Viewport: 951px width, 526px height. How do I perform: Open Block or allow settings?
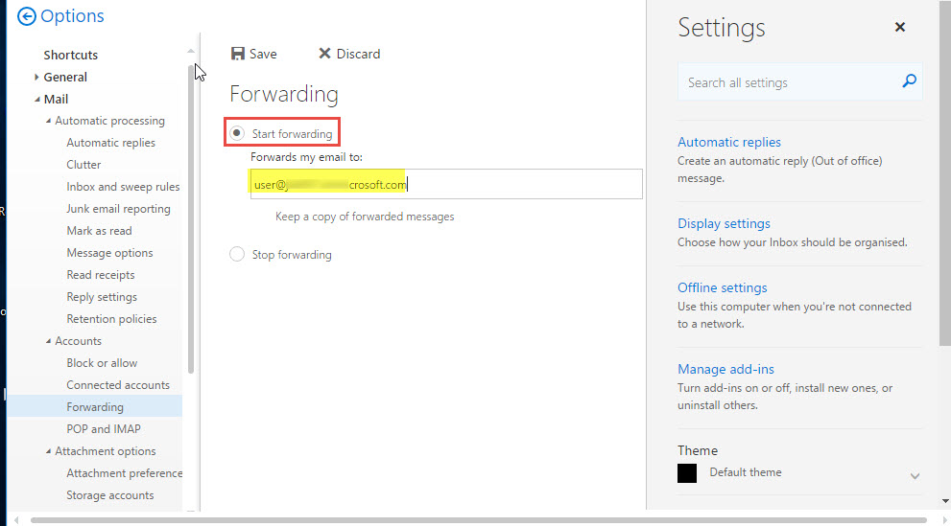click(x=102, y=363)
